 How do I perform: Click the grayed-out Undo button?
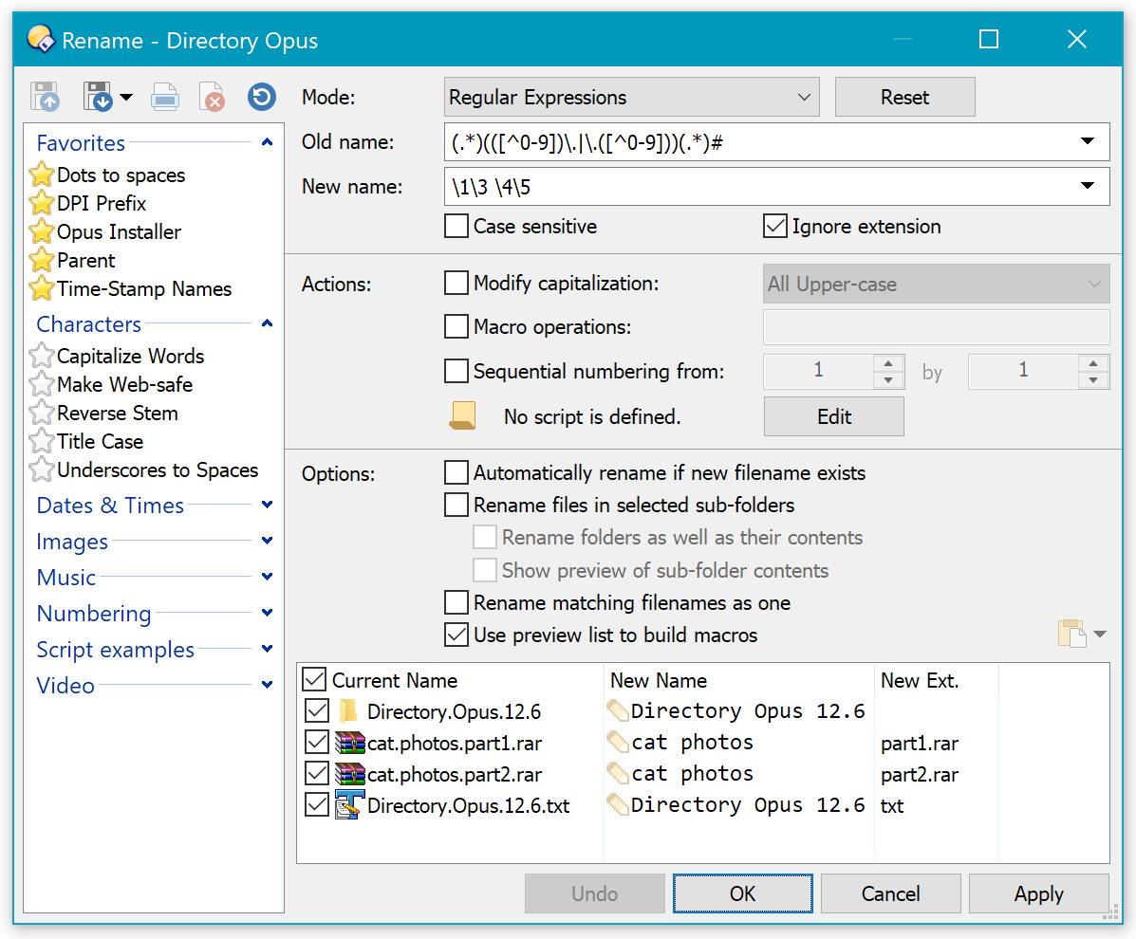(595, 893)
